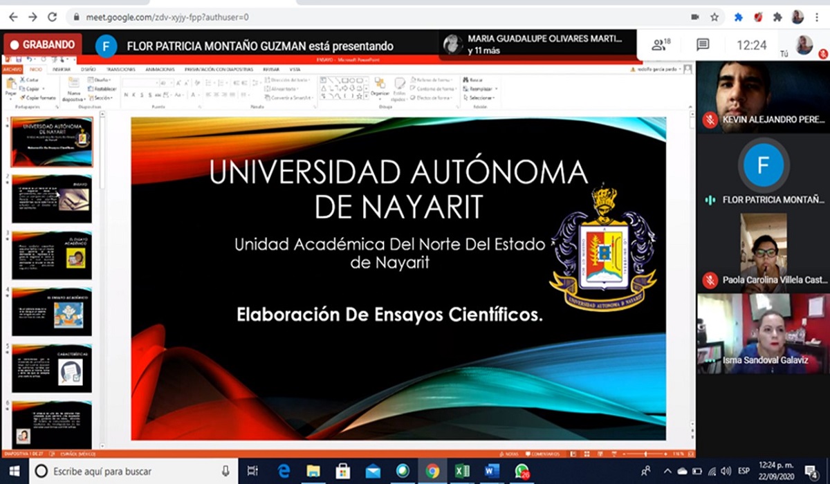
Task: Click Buscar in the Edición group
Action: 472,80
